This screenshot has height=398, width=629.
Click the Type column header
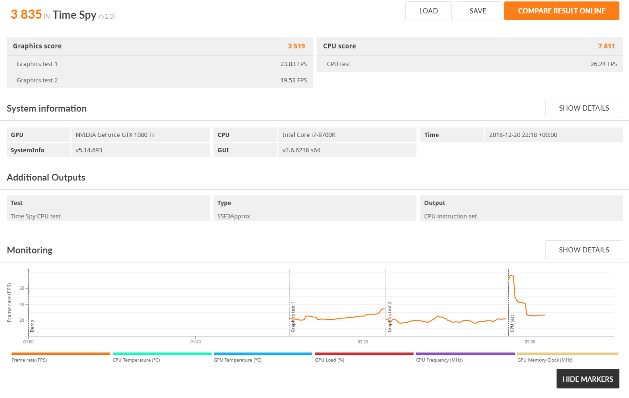pyautogui.click(x=224, y=203)
